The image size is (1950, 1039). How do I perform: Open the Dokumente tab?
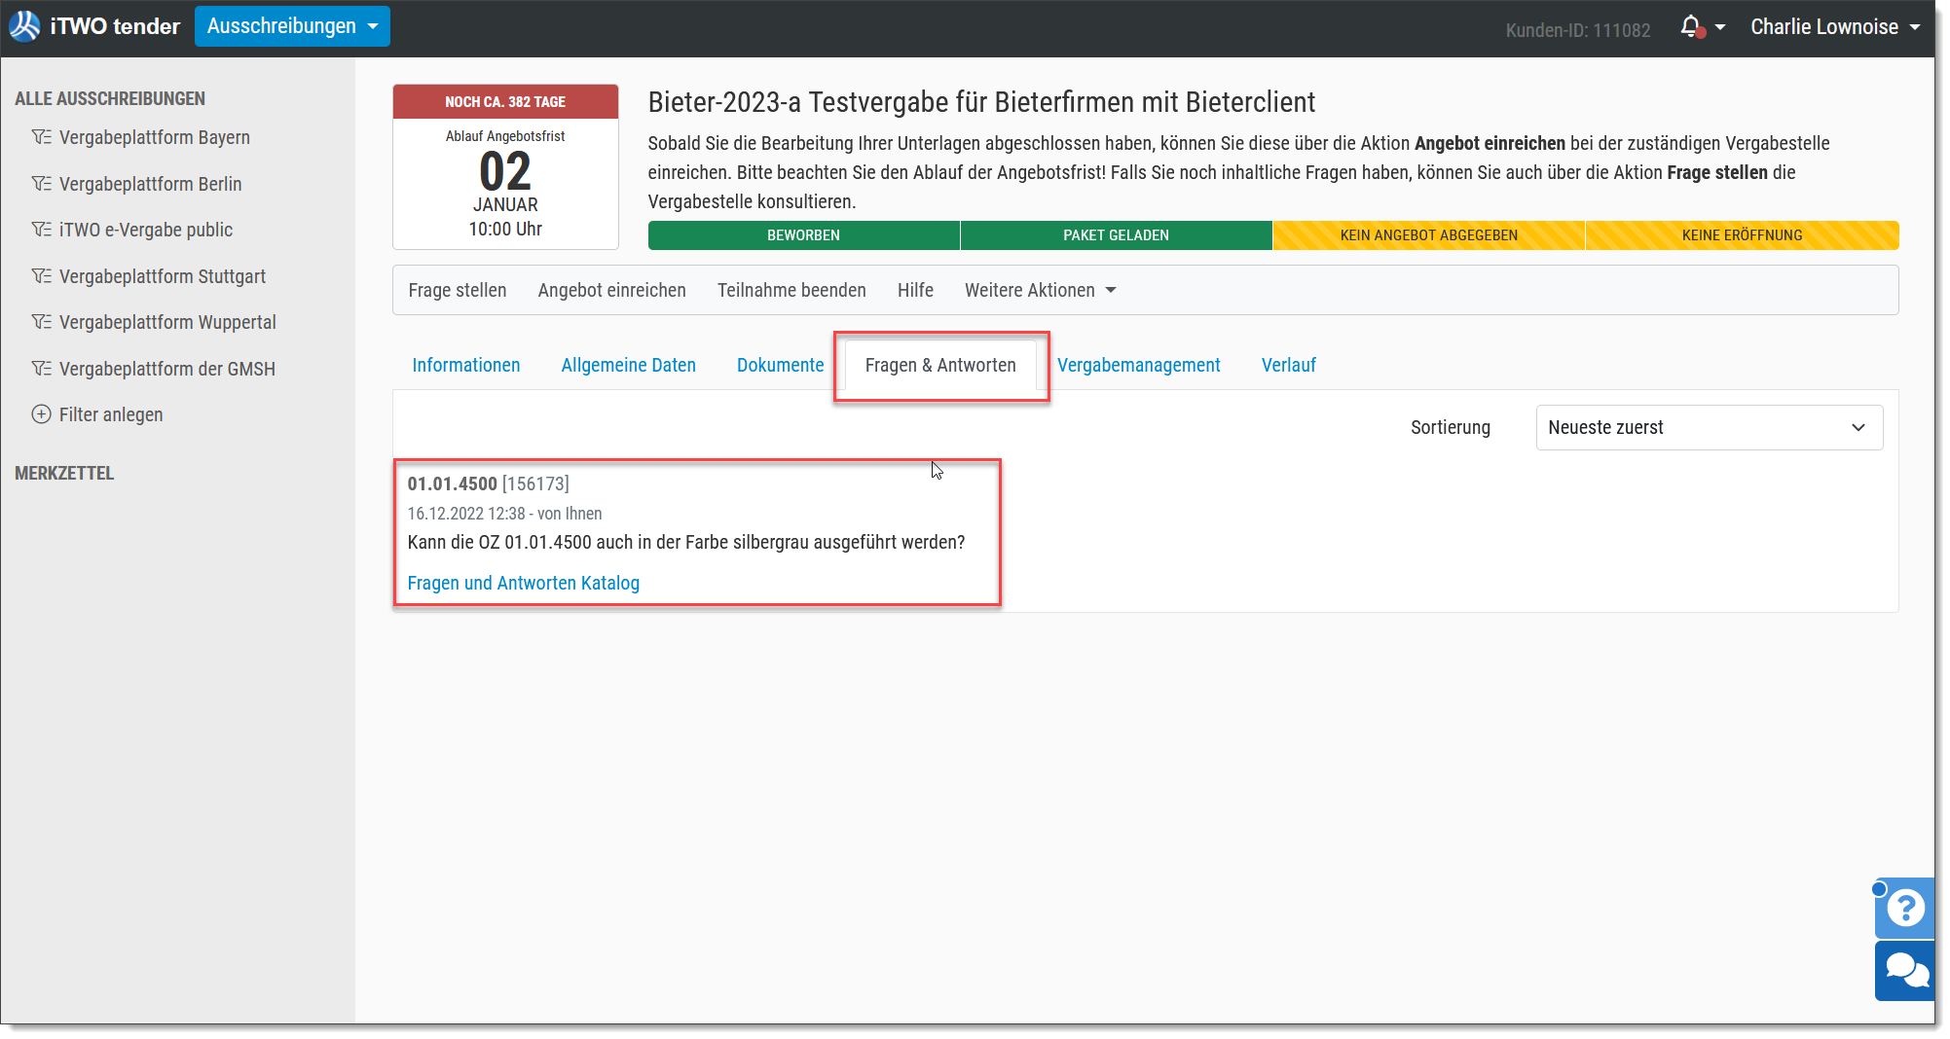[x=780, y=365]
